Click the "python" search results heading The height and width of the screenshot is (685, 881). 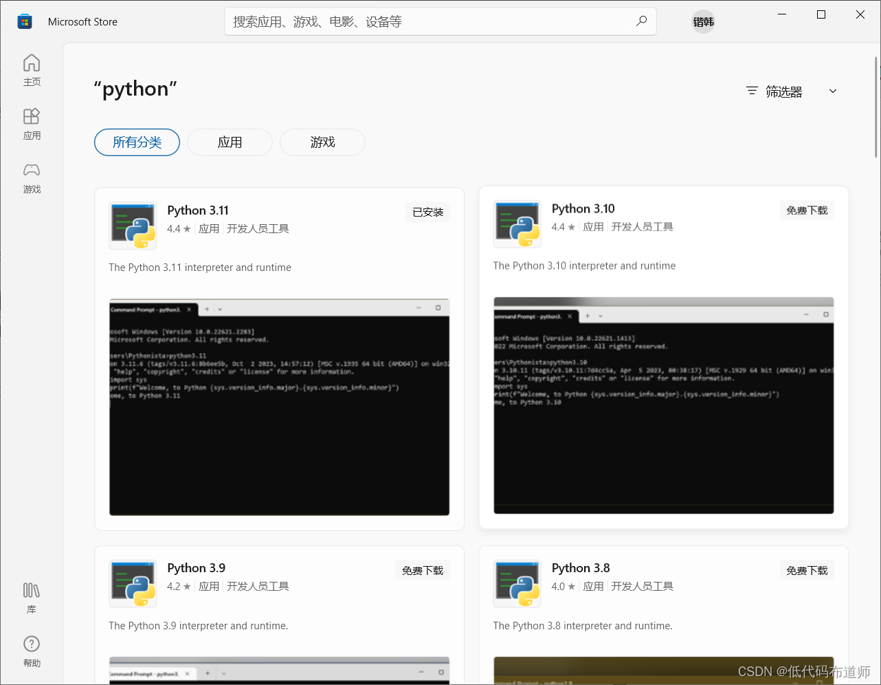pyautogui.click(x=135, y=89)
